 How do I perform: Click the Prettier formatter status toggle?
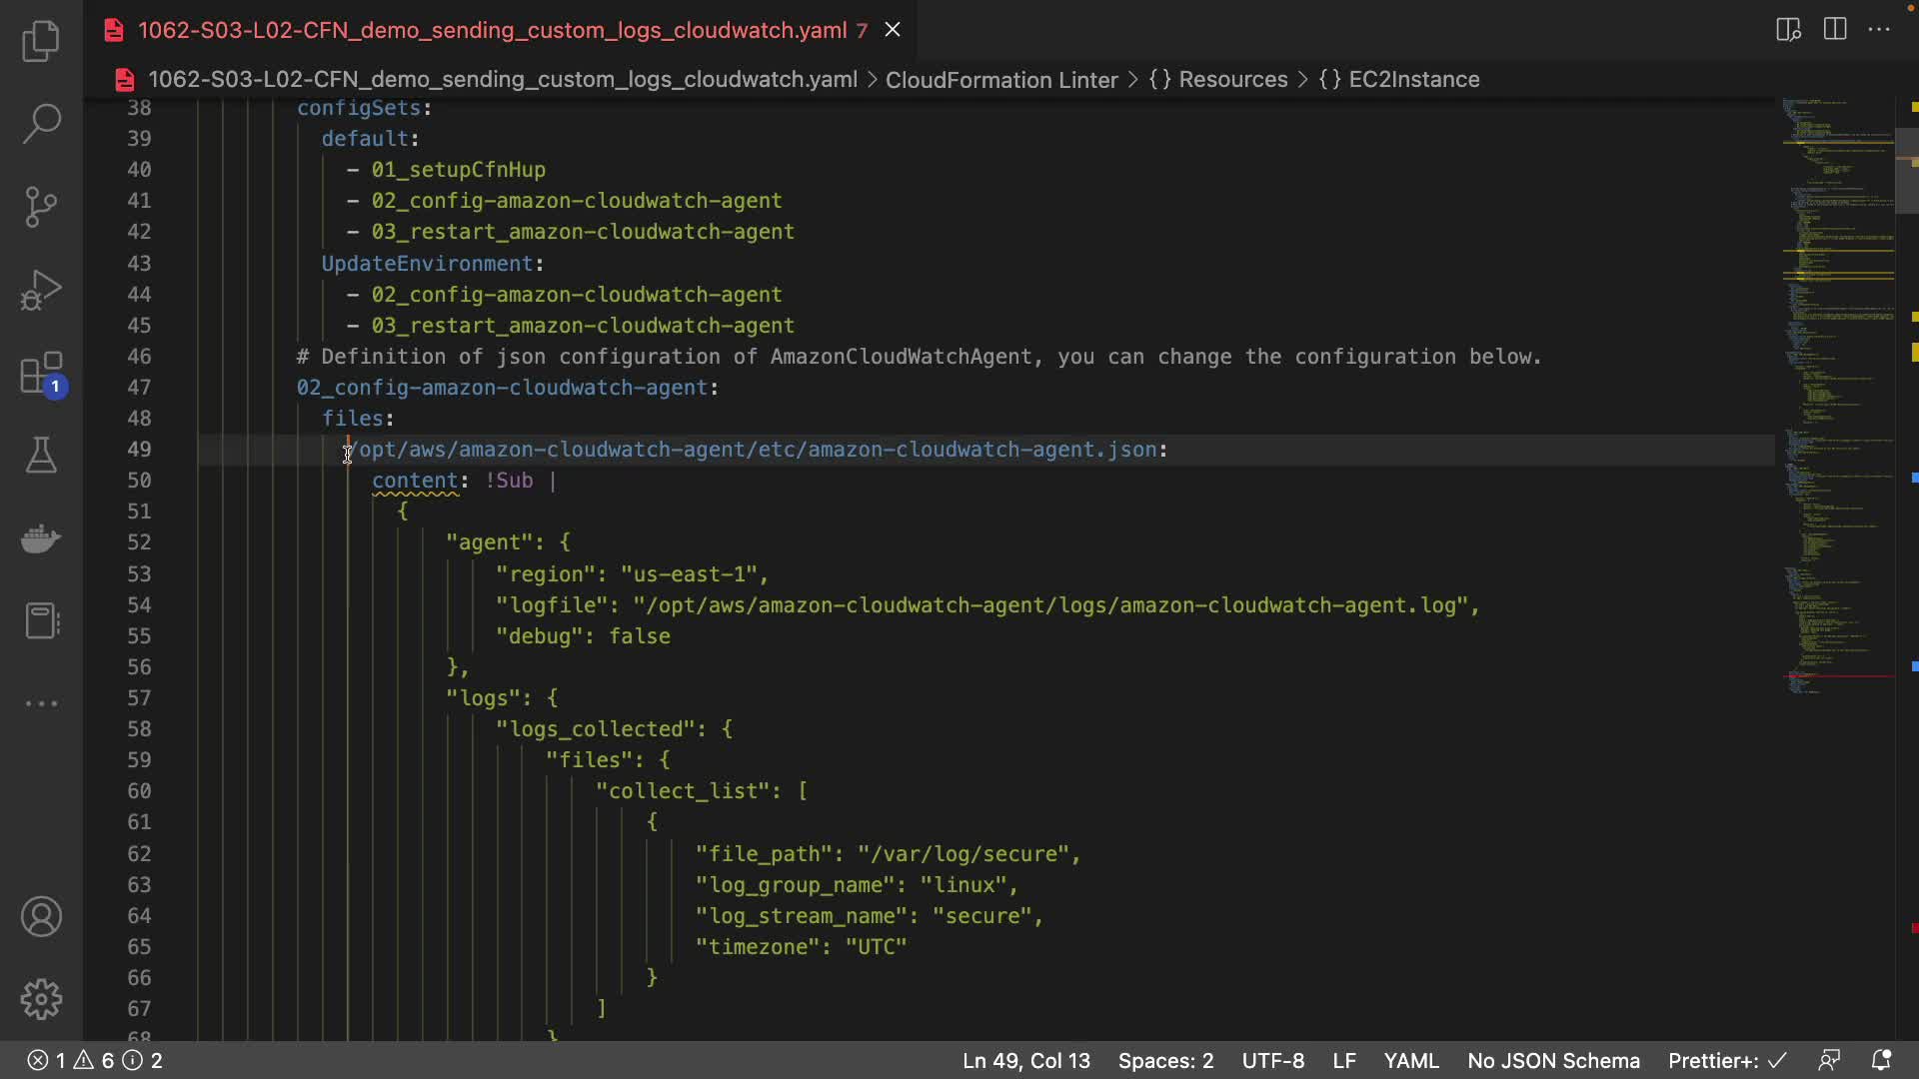point(1727,1060)
